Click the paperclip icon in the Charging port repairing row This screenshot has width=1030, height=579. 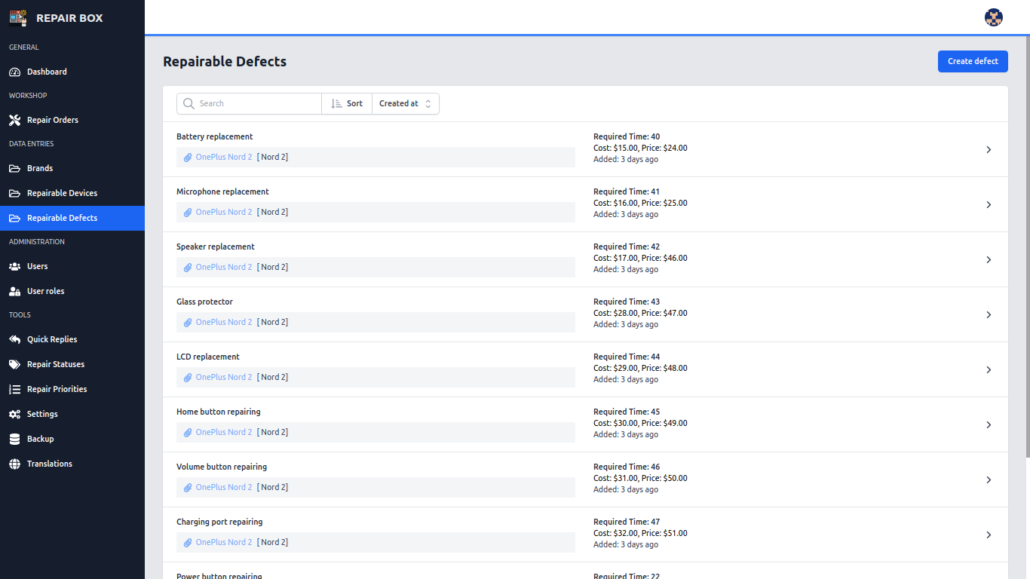[x=189, y=542]
